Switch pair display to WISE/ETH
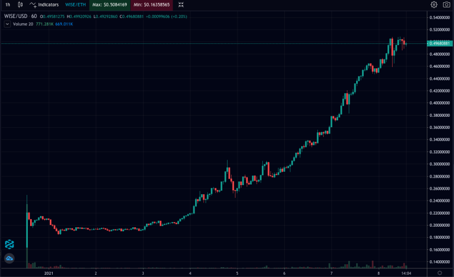Screen dimensions: 454x277 tap(75, 5)
